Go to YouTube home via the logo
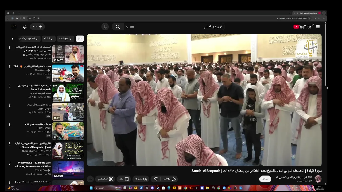The image size is (342, 192). tap(302, 27)
